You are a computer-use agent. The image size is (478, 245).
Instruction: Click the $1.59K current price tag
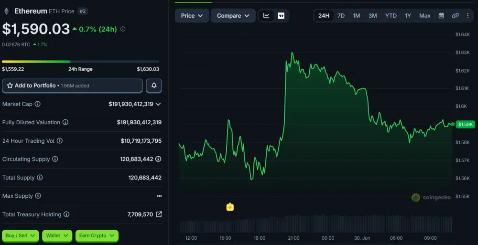[x=465, y=124]
